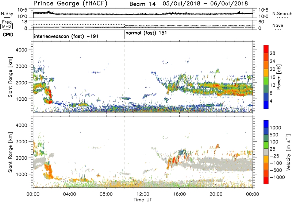Click the 'N.Sky' axis label
The height and width of the screenshot is (202, 292).
7,13
